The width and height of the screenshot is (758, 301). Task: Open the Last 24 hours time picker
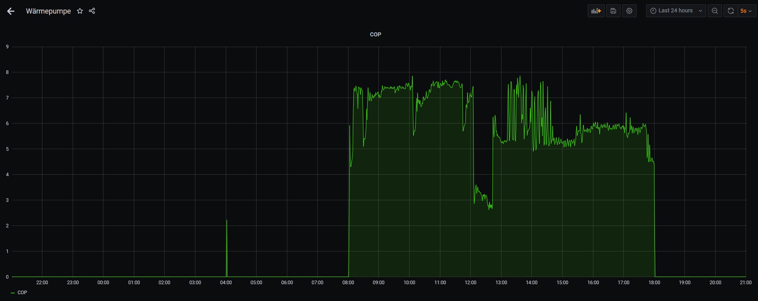676,11
